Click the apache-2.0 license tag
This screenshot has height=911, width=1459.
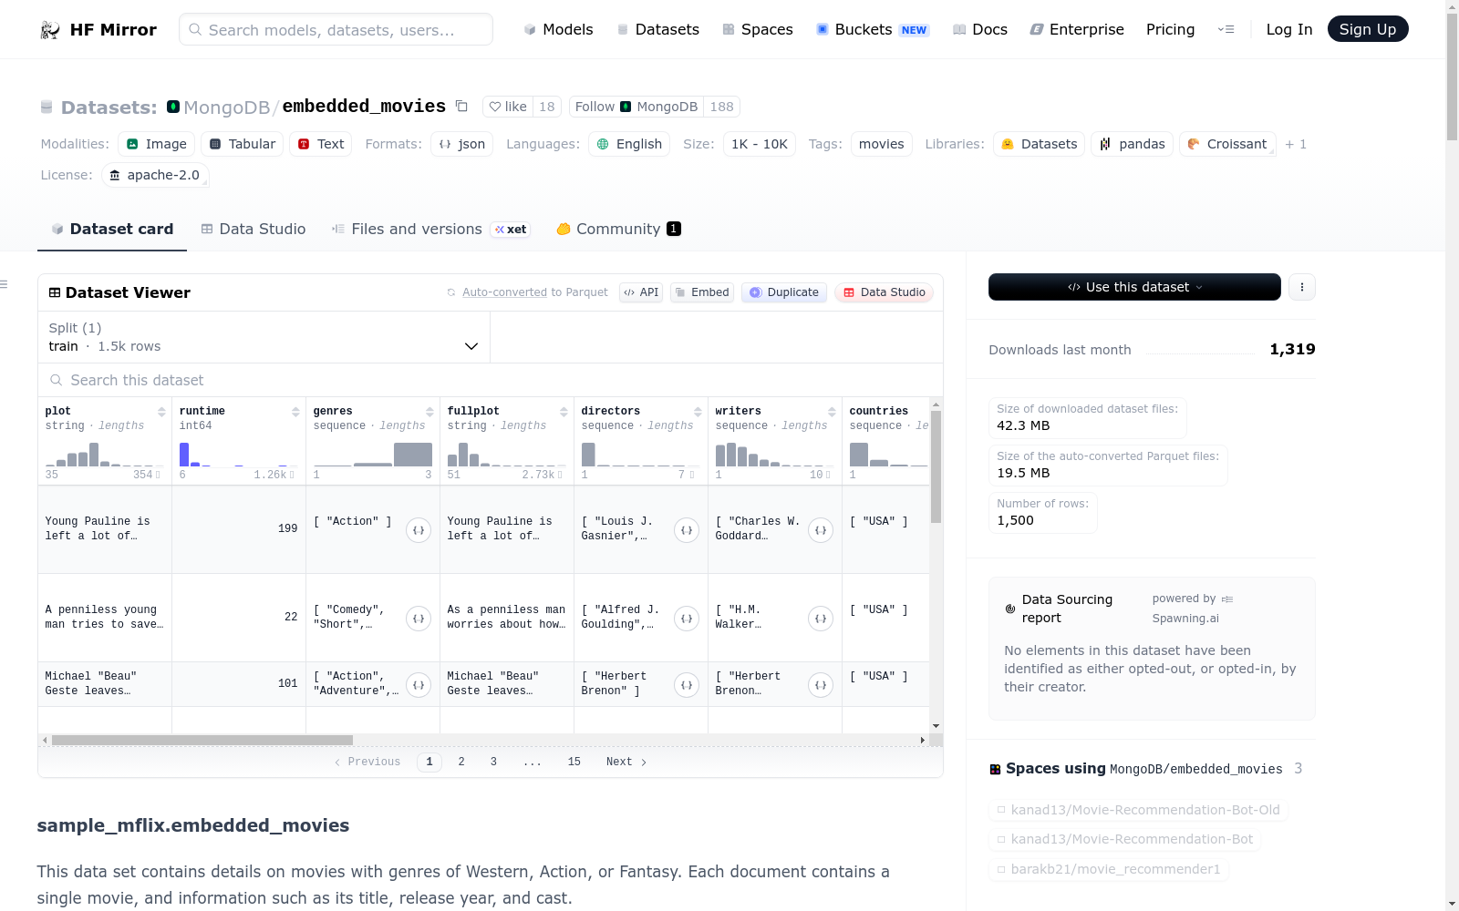click(x=155, y=175)
